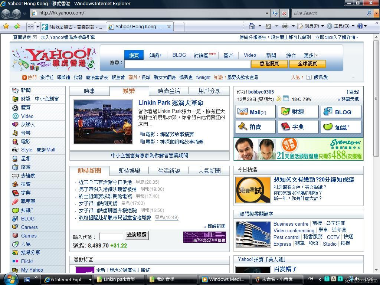Open RSS feeds icon in command bar
This screenshot has width=380, height=285.
pos(268,26)
